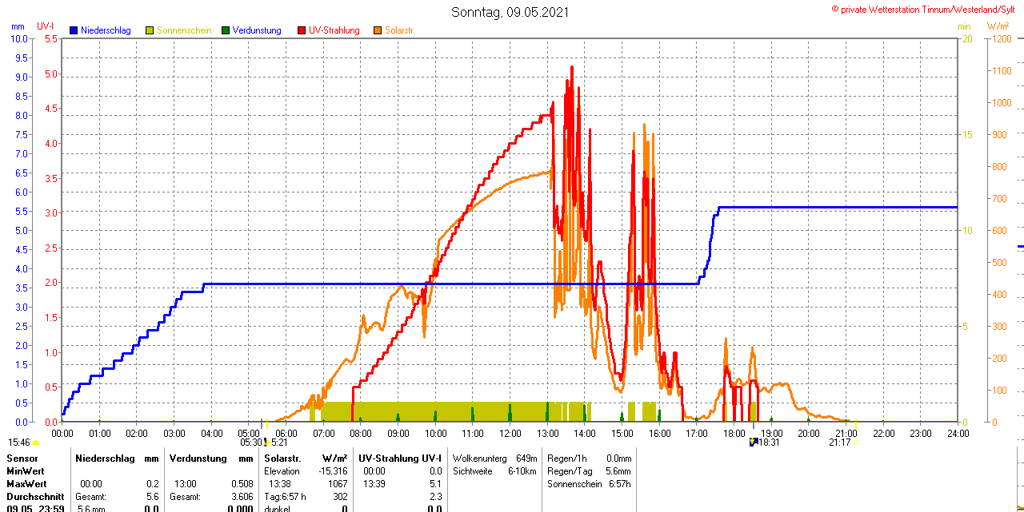Click the red UV-Strahlung legend square
This screenshot has width=1024, height=512.
[x=302, y=30]
